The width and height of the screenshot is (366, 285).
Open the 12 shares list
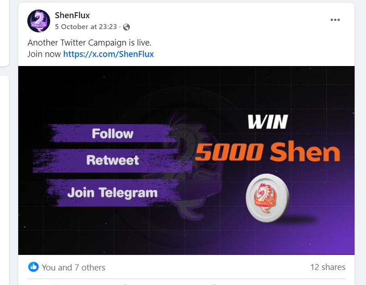[x=328, y=267]
